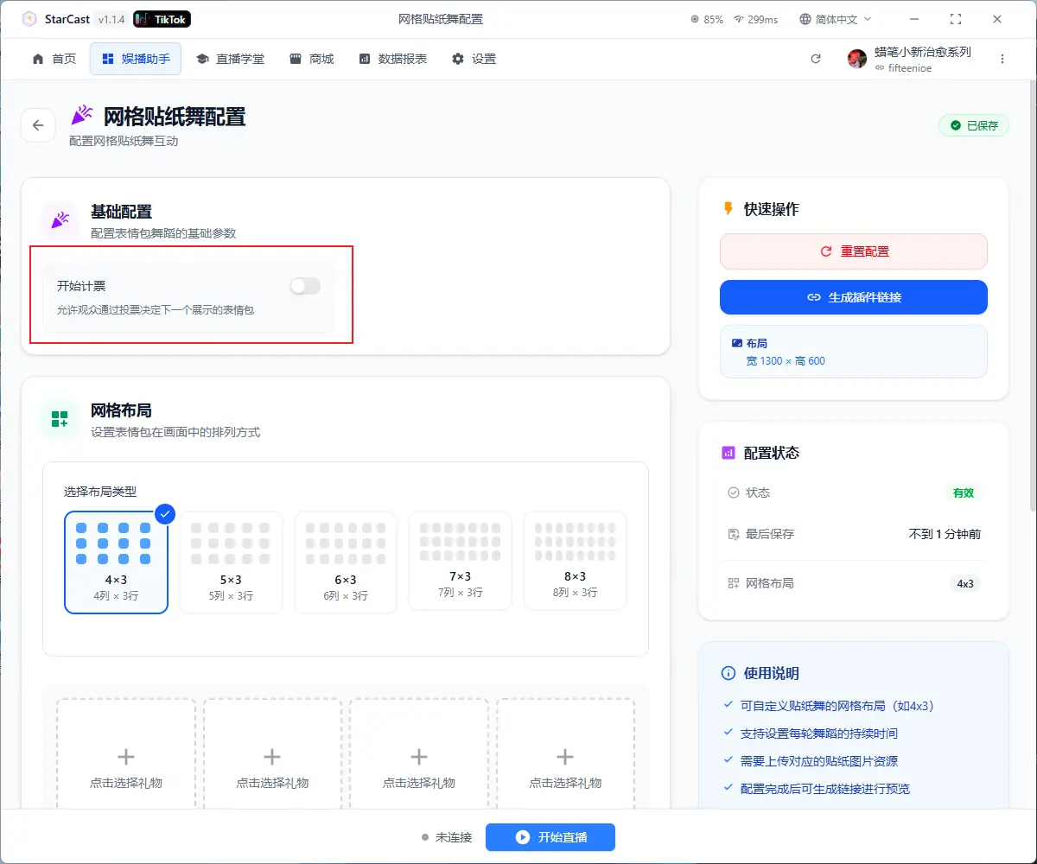Click the TikTok platform badge
This screenshot has width=1037, height=864.
point(162,19)
